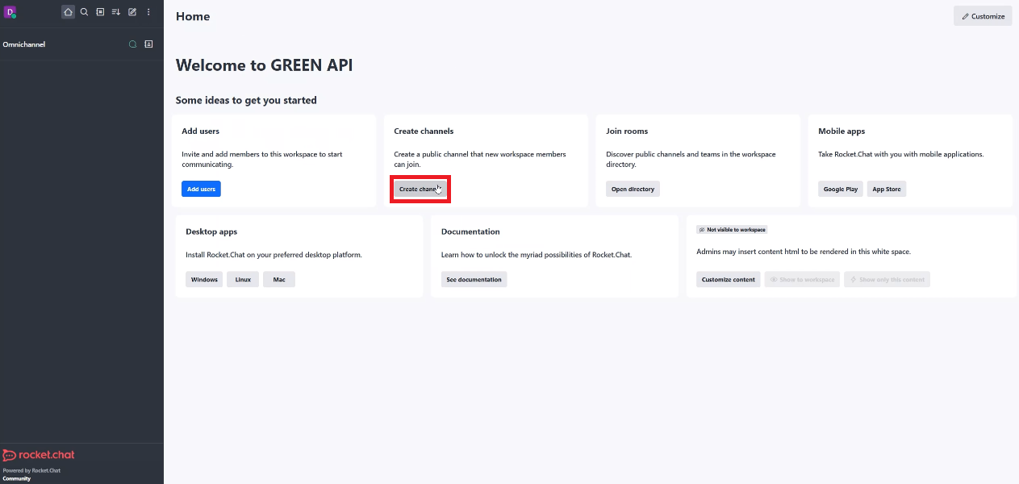Select the Home icon in the sidebar

pyautogui.click(x=68, y=12)
